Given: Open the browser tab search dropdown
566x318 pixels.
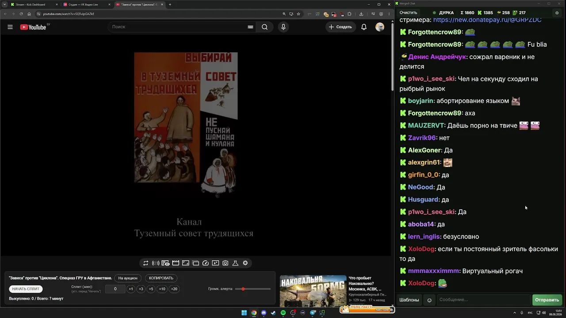Looking at the screenshot, I should pyautogui.click(x=4, y=4).
